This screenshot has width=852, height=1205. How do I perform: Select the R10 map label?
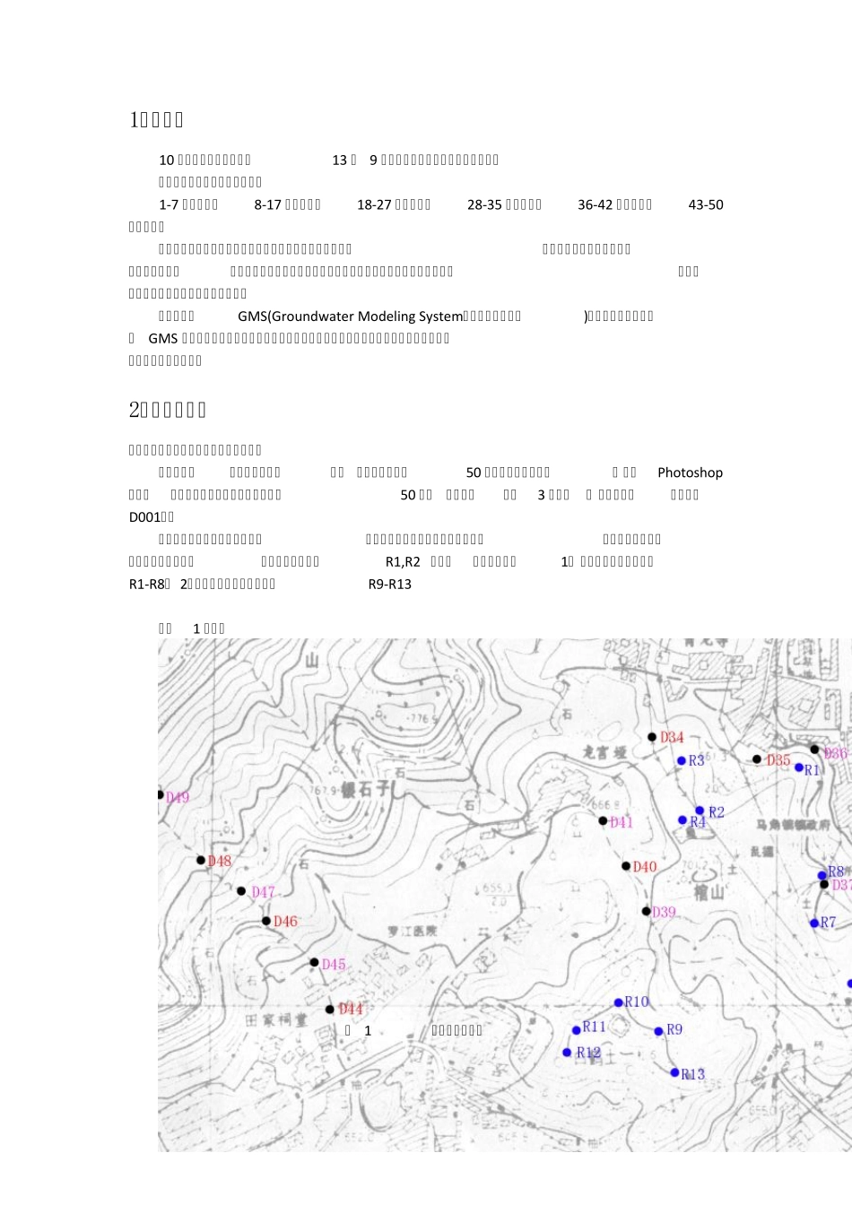(x=637, y=1002)
